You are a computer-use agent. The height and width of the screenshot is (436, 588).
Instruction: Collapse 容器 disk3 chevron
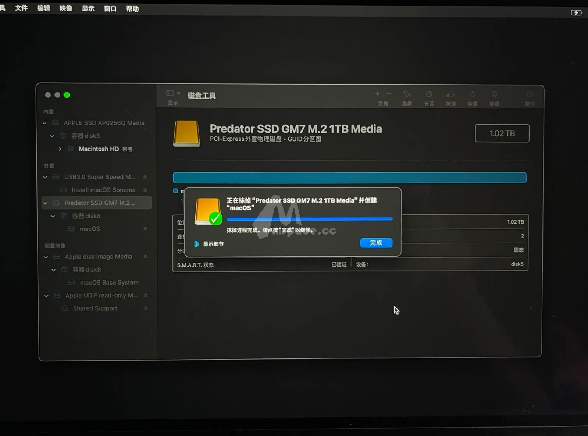52,136
